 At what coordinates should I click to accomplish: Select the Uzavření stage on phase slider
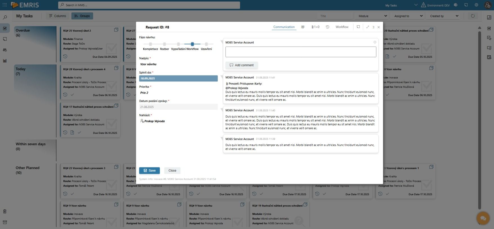[x=206, y=44]
